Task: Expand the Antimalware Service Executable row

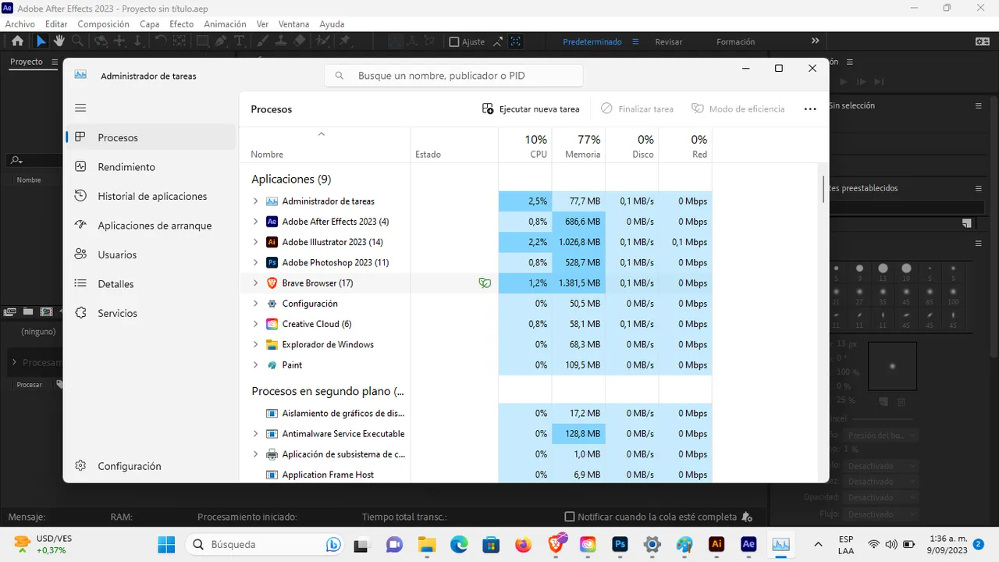Action: point(255,434)
